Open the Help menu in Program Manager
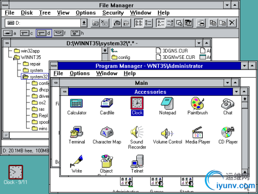Screen dimensions: 258x194 pos(130,73)
